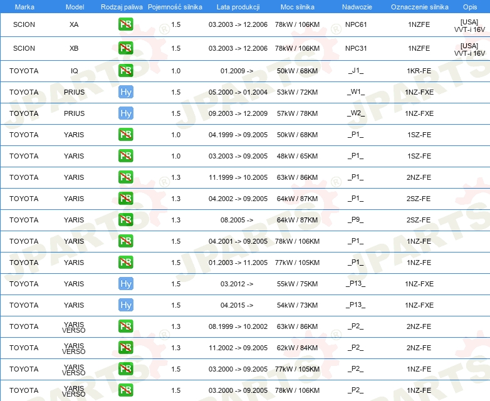Click petrol fuel icon in Scion XA row
Screen dimensions: 490x401
[x=125, y=24]
